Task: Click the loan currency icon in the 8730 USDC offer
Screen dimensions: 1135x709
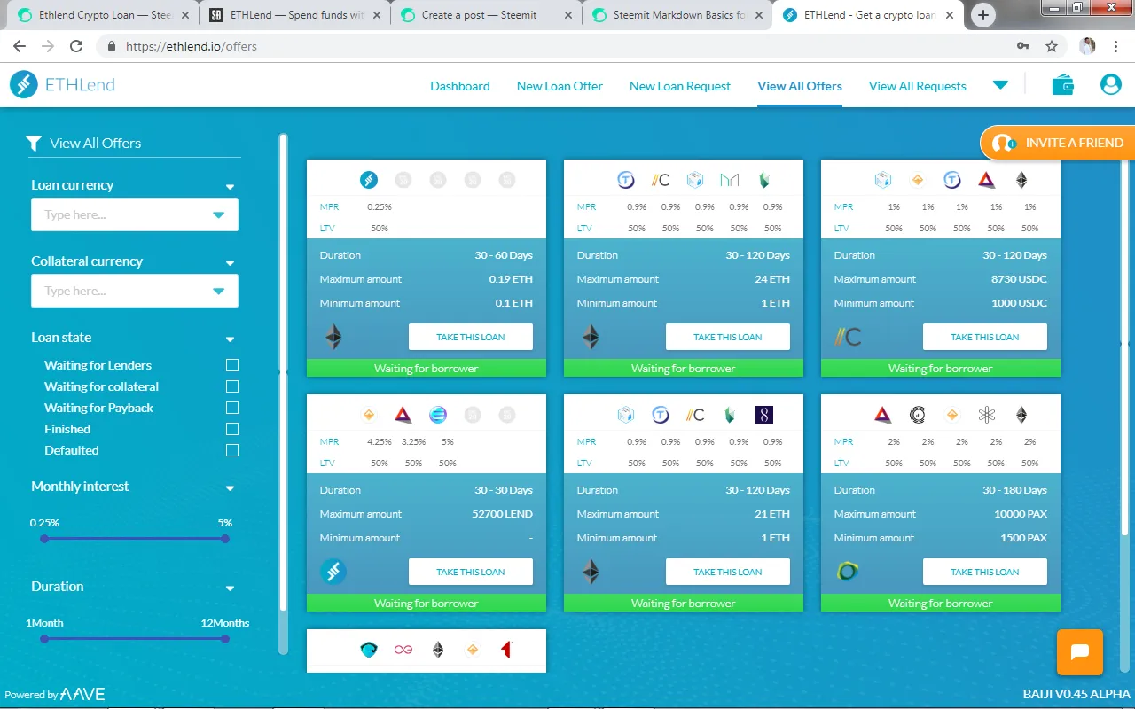Action: coord(848,337)
